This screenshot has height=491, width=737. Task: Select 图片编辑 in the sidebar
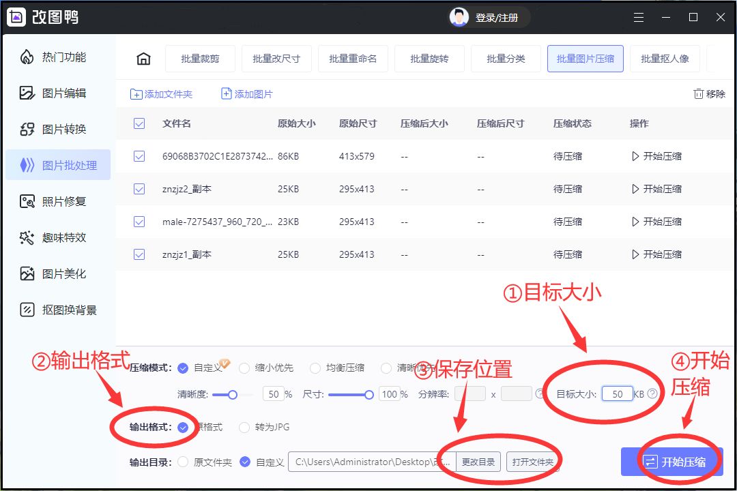click(x=58, y=93)
